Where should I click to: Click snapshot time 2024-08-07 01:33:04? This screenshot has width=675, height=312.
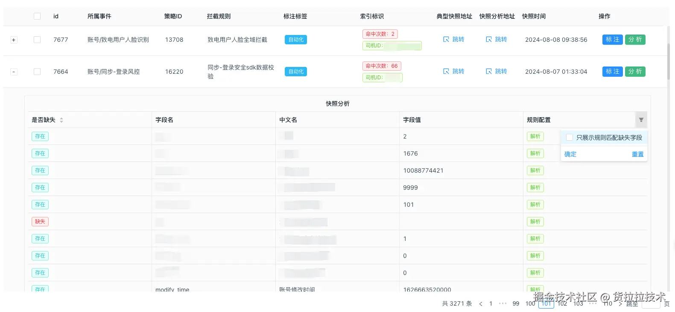pyautogui.click(x=556, y=72)
